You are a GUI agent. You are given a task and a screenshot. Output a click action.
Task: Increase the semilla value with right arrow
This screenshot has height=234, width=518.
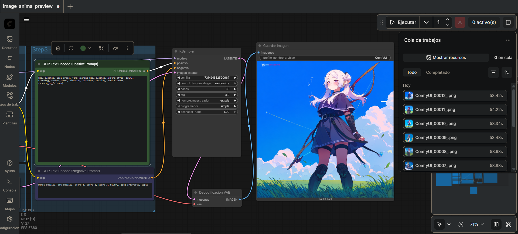(235, 78)
